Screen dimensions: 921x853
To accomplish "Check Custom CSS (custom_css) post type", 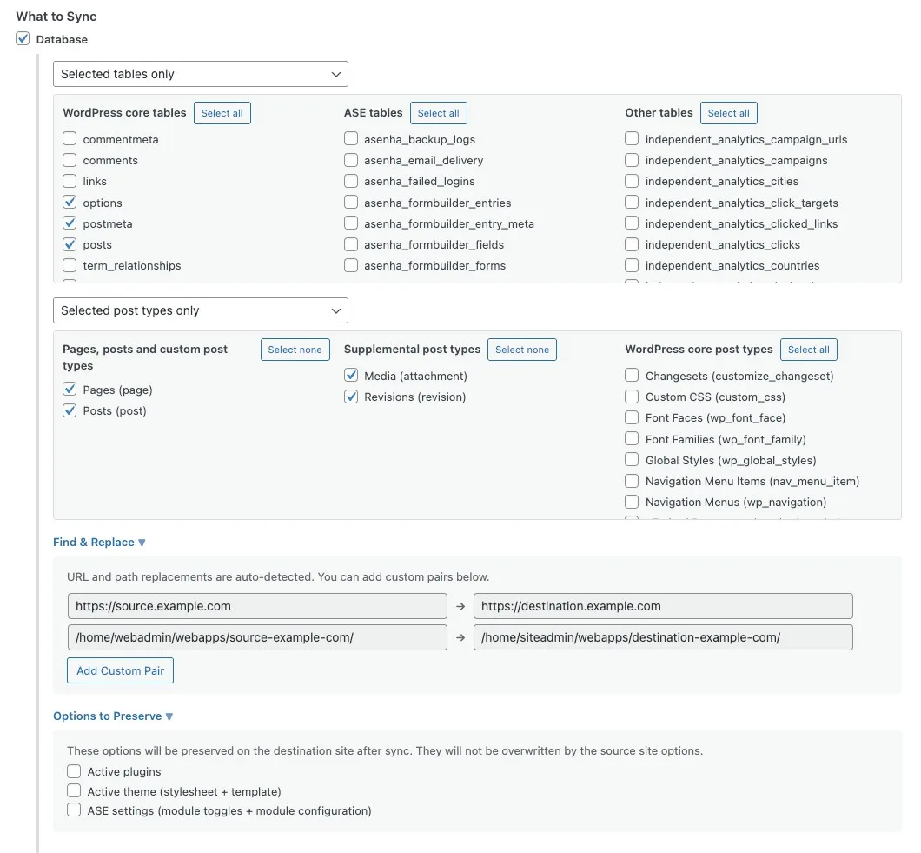I will 632,397.
